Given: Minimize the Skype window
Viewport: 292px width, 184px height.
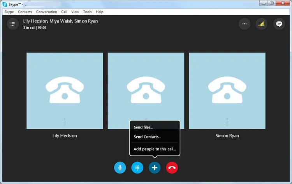Looking at the screenshot, I should click(264, 4).
